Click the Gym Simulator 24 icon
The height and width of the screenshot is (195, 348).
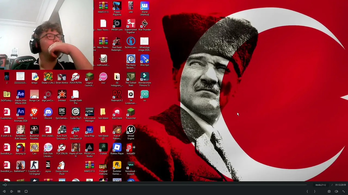(x=76, y=133)
